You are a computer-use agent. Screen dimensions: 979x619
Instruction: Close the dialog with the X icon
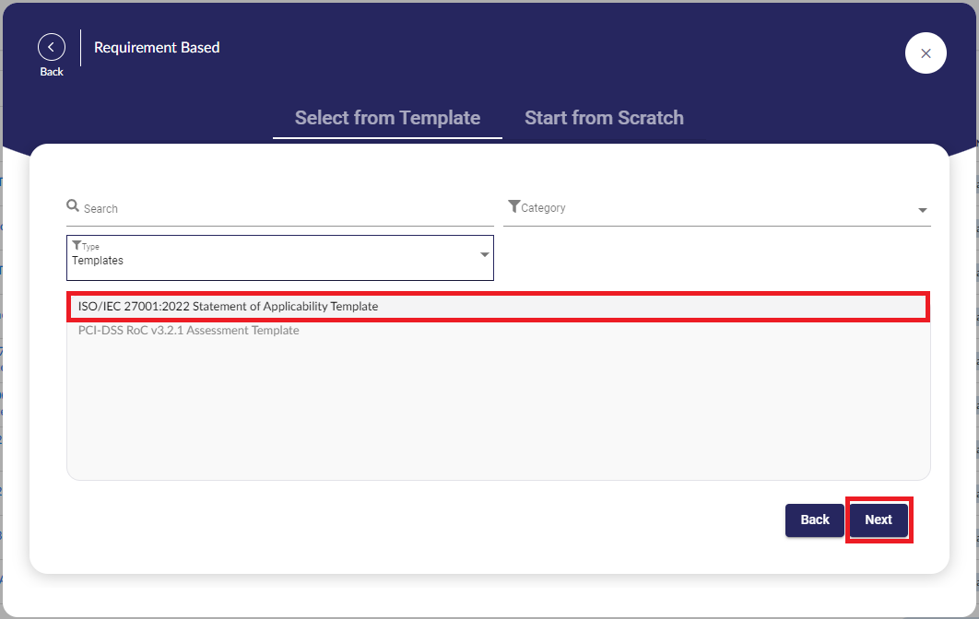(x=926, y=53)
